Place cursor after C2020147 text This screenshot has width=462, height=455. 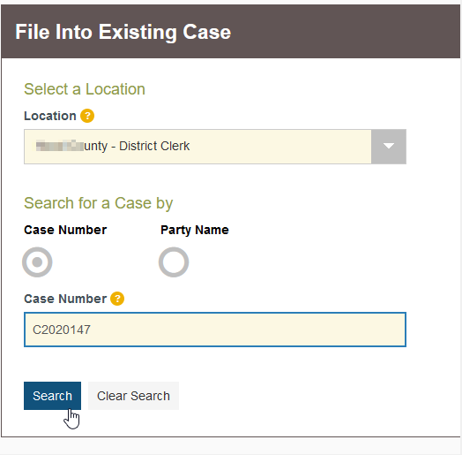[x=91, y=330]
